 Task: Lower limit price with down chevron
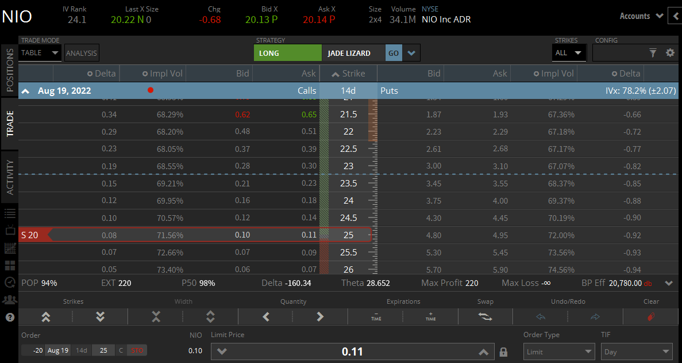(222, 351)
